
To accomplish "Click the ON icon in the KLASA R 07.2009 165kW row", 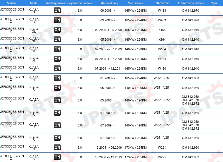I will pos(57,138).
